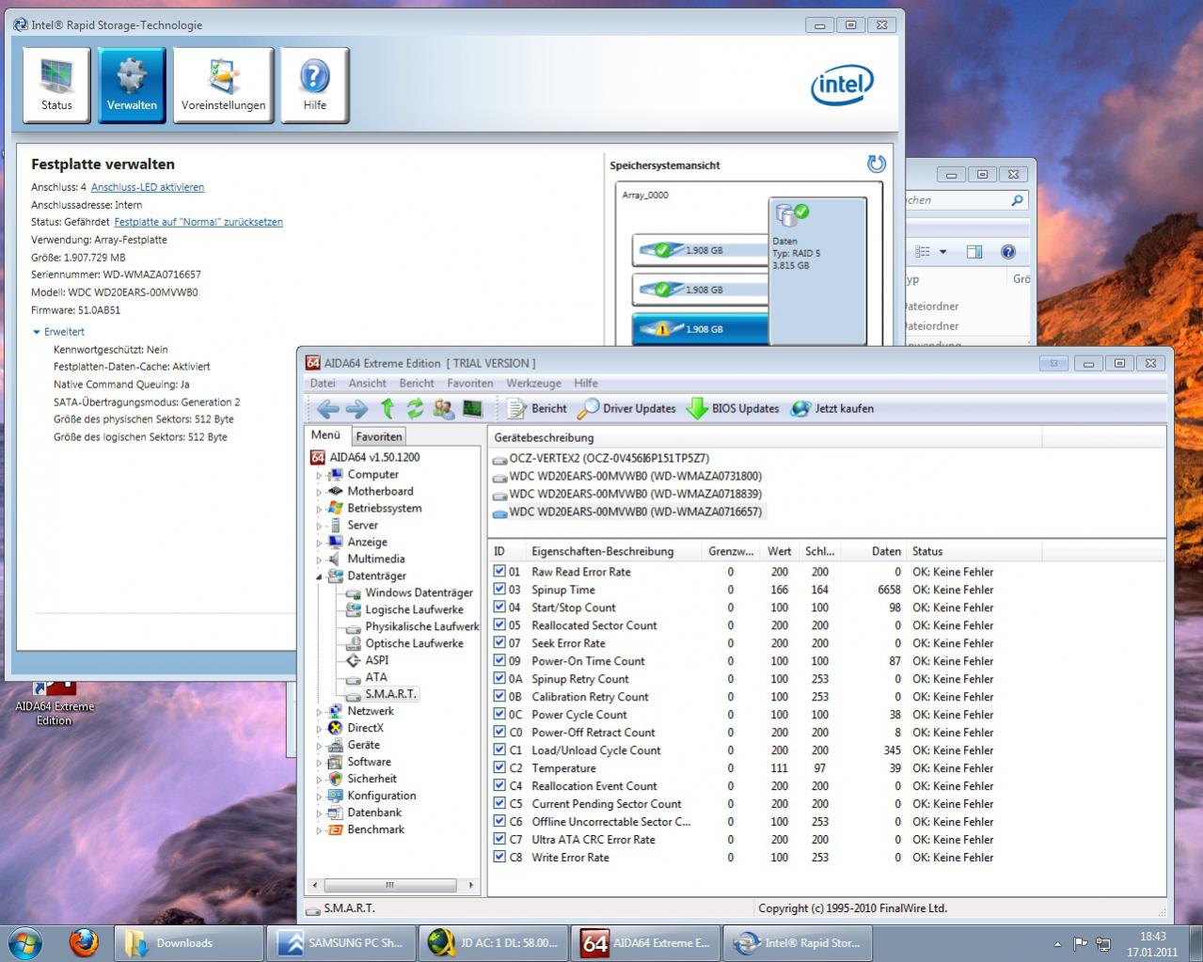Open Bericht from AIDA64 toolbar
The width and height of the screenshot is (1203, 962).
click(x=537, y=408)
